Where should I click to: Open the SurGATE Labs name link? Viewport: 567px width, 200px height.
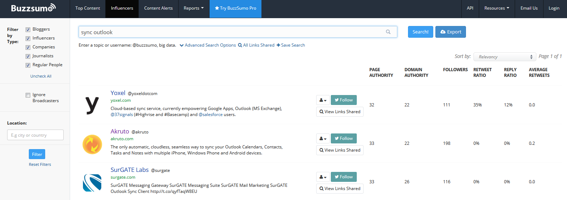pos(129,170)
